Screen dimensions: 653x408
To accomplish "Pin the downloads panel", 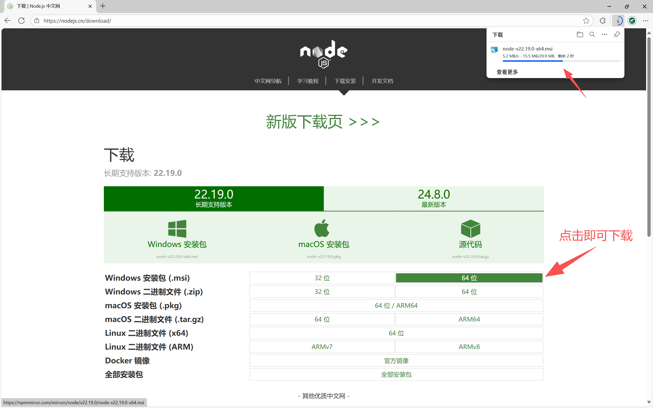I will 617,34.
